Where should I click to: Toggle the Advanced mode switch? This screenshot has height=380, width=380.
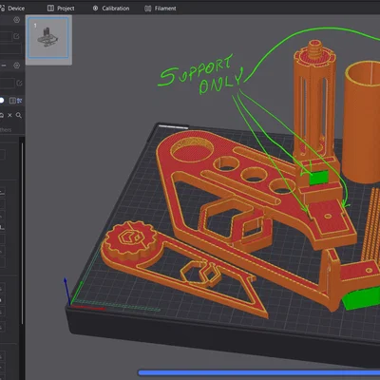2,101
